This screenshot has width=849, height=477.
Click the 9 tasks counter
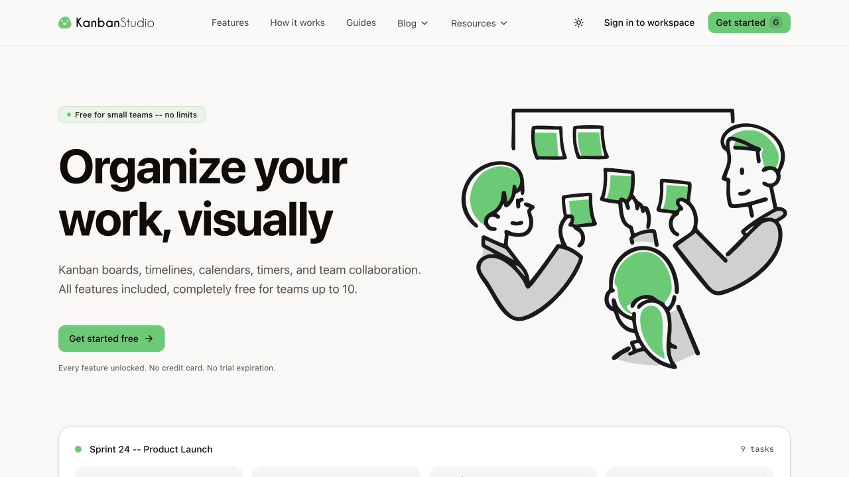click(757, 449)
